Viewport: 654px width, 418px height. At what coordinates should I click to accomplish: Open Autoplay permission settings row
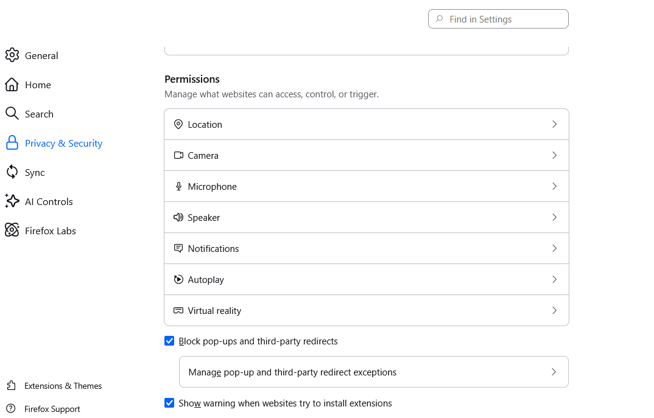pos(367,279)
